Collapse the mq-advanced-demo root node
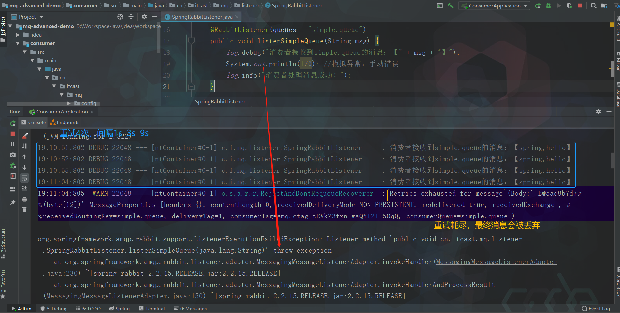The width and height of the screenshot is (620, 313). tap(10, 26)
